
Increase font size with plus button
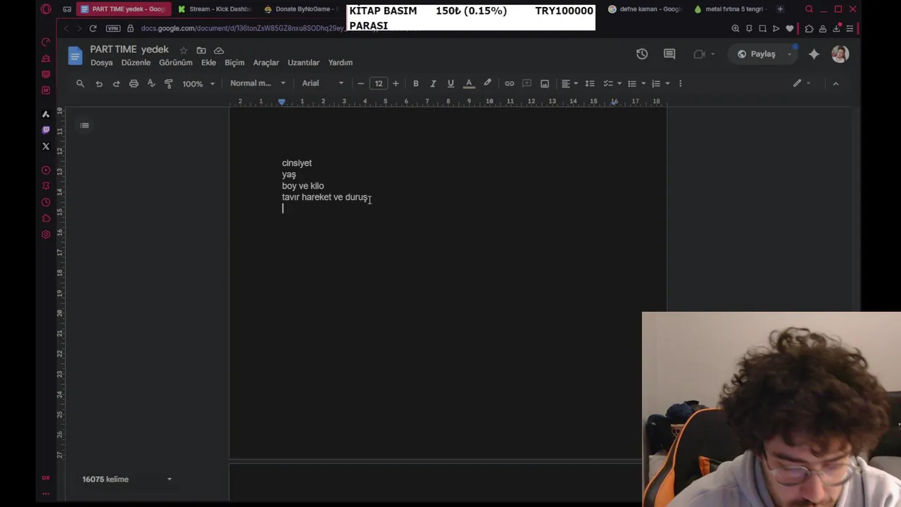[396, 83]
